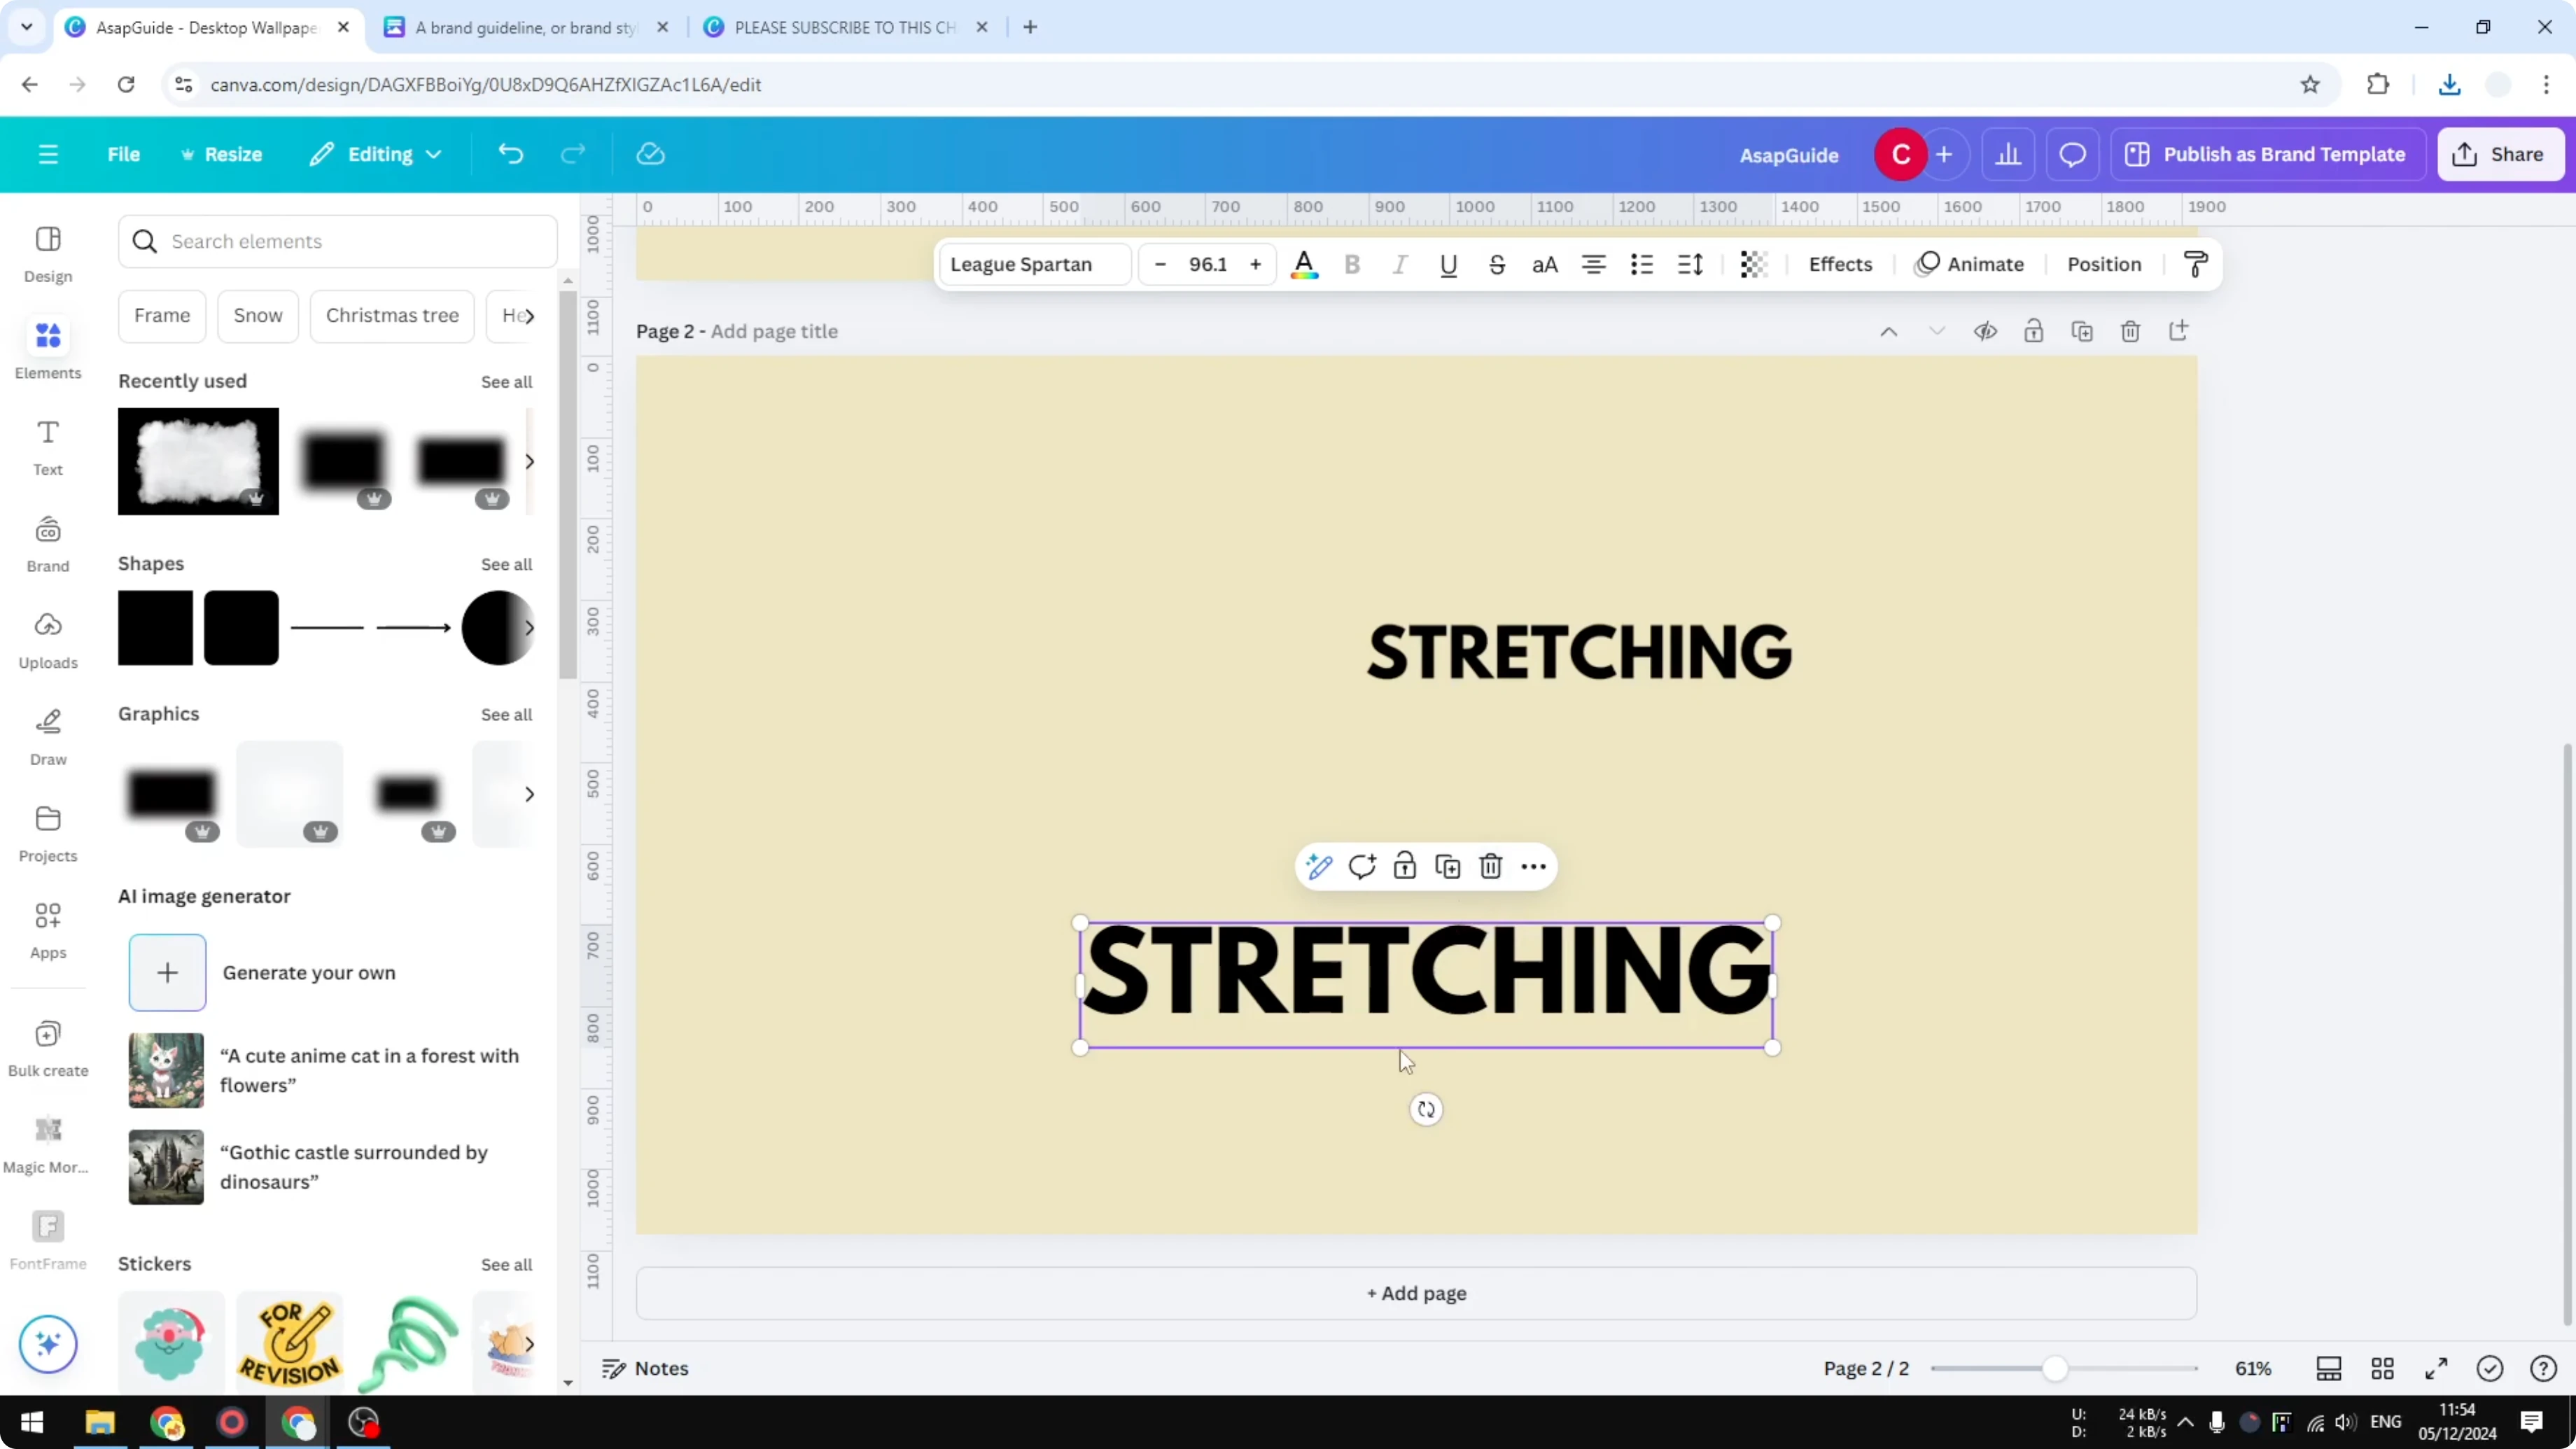
Task: Toggle bold formatting
Action: click(x=1352, y=264)
